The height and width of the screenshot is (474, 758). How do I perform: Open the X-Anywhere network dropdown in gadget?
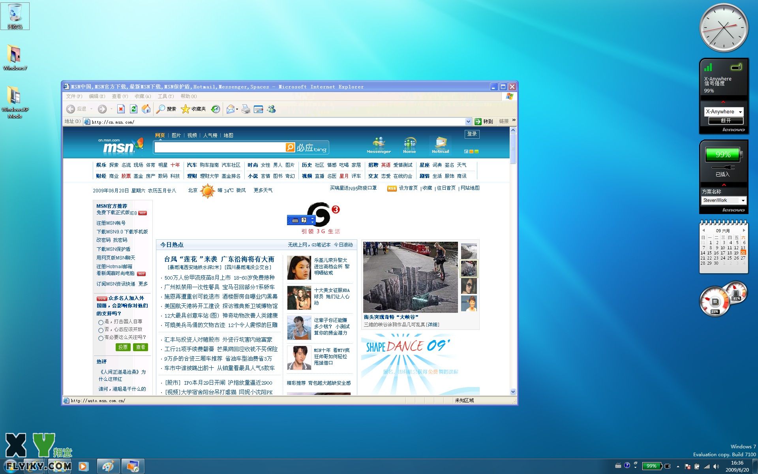[724, 112]
